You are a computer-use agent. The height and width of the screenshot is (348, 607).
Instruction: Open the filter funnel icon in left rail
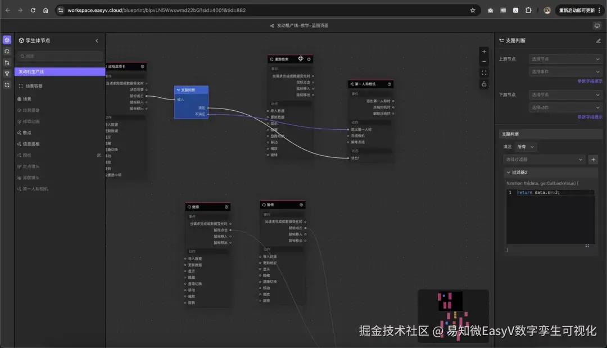pos(7,74)
